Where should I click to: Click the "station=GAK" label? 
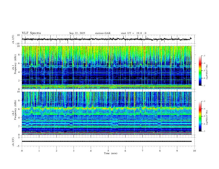coord(103,33)
